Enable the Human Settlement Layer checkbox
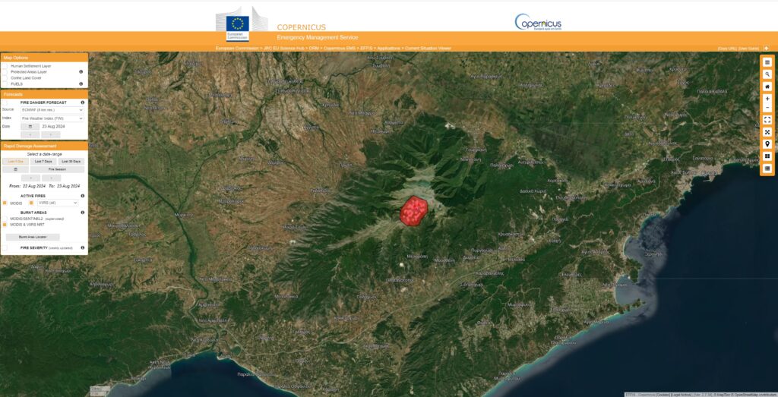This screenshot has width=778, height=397. pos(5,66)
